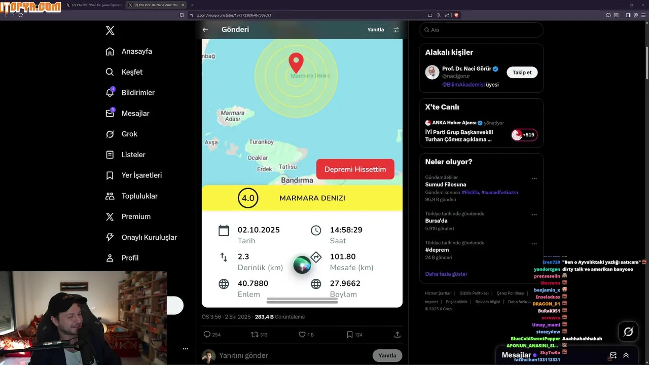The image size is (649, 365).
Task: Open the X logo home icon
Action: pos(110,30)
